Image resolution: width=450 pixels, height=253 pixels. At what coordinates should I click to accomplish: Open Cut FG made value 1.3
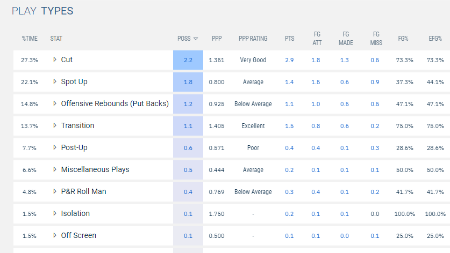pos(345,60)
